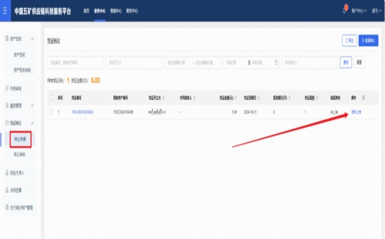This screenshot has height=239, width=385.
Task: Open the 账户中心 dropdown in the header
Action: pos(358,11)
